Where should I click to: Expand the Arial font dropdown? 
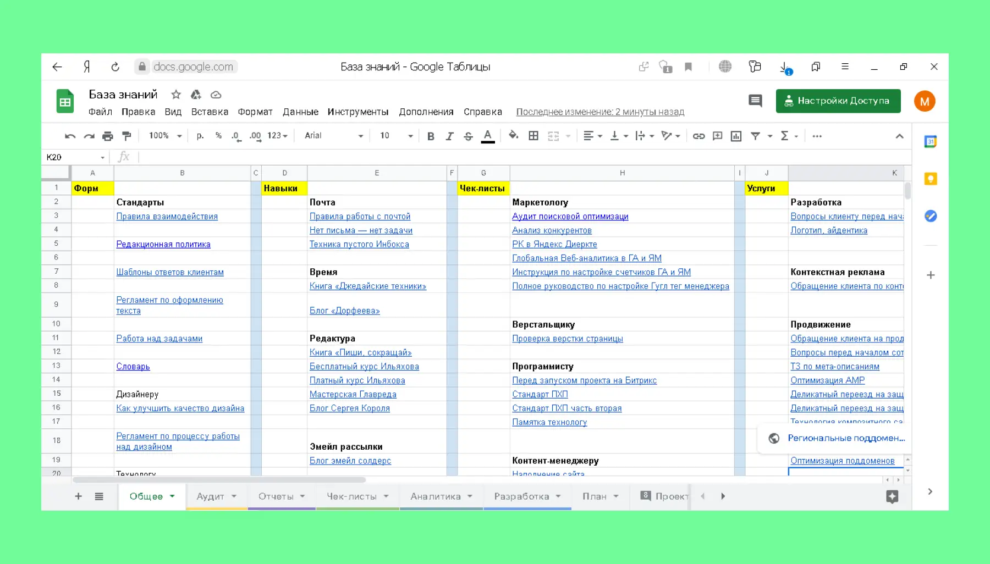334,136
